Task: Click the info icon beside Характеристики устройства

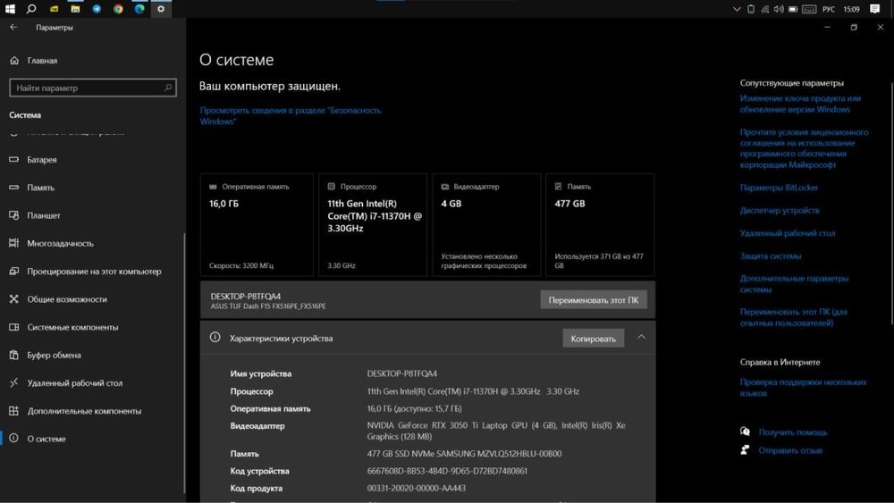Action: tap(215, 337)
